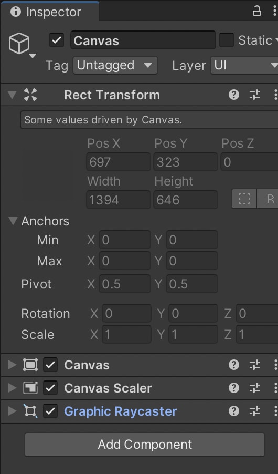Select the Inspector tab
Viewport: 278px width, 474px height.
pos(50,12)
